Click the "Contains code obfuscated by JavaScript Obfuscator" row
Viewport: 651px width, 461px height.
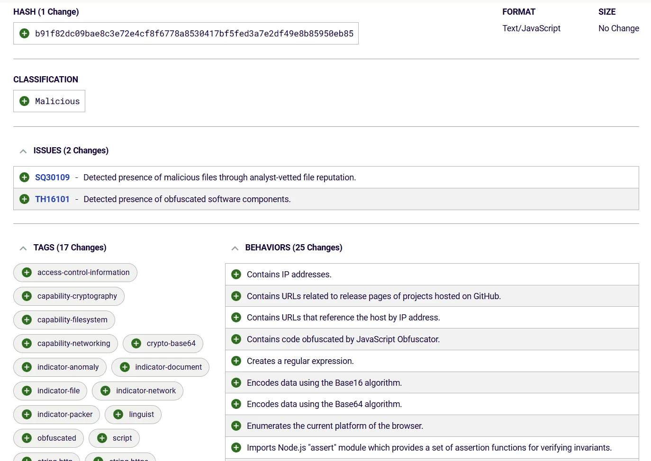click(x=343, y=339)
